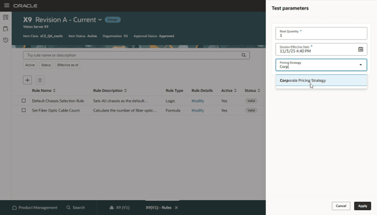Click 'Calculate the number of fiber optic...' description

point(125,110)
